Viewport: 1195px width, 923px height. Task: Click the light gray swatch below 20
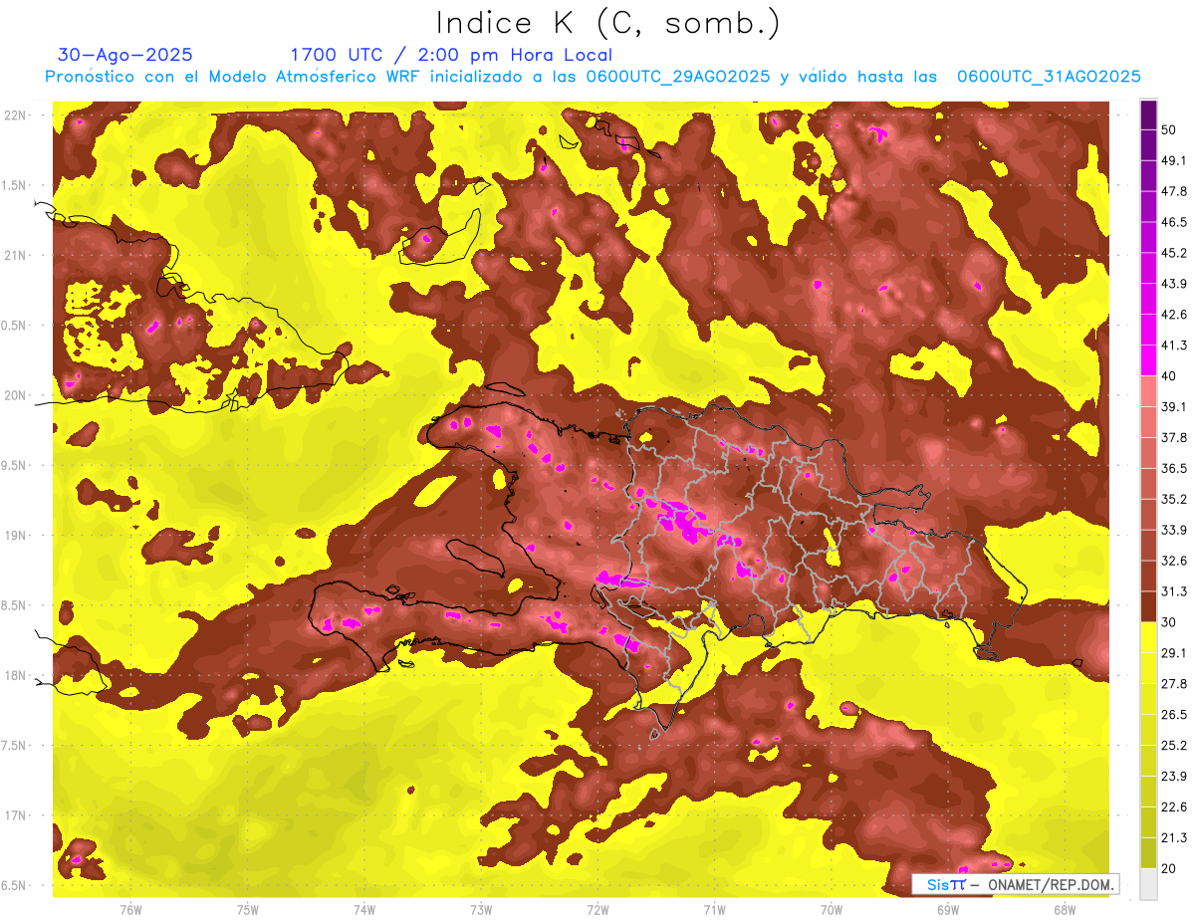coord(1148,883)
